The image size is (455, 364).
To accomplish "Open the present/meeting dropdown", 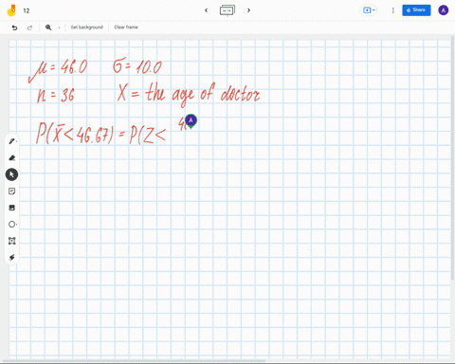I will [369, 10].
